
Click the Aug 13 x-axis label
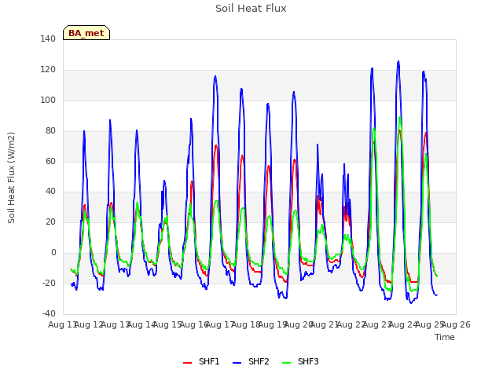(116, 324)
